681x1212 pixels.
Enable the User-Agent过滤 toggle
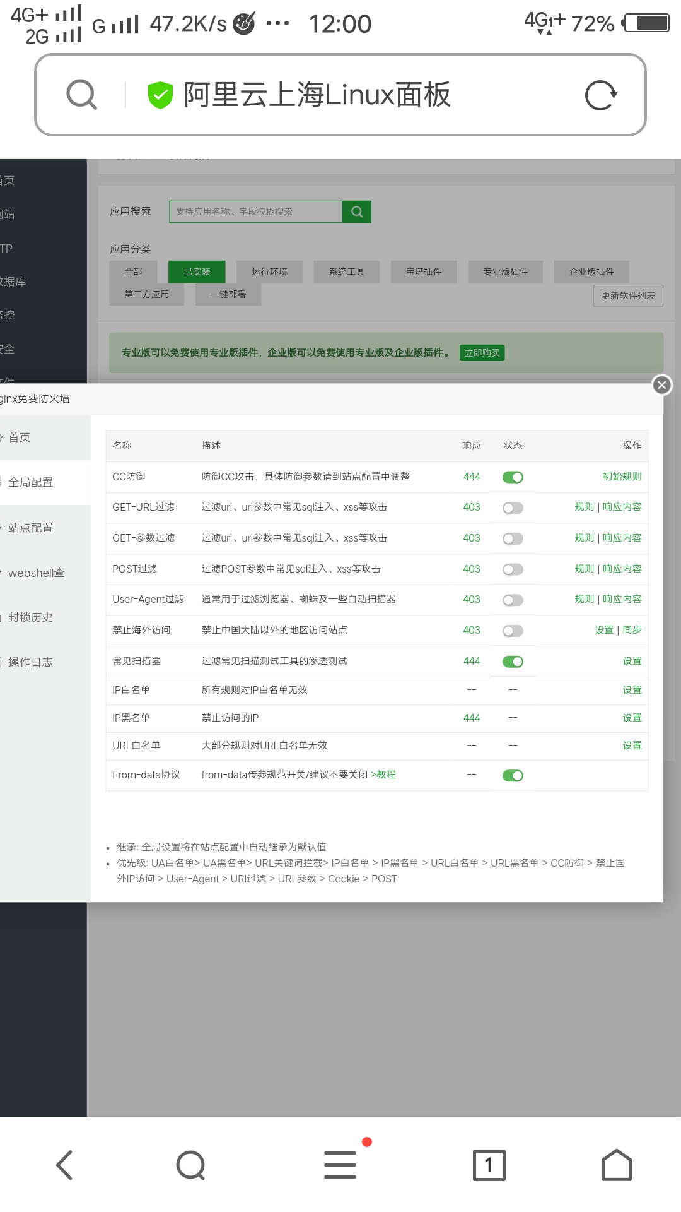tap(513, 600)
